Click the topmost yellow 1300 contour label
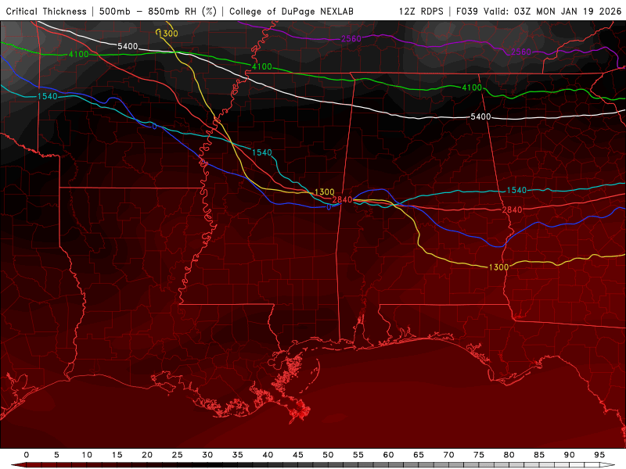The height and width of the screenshot is (469, 626). click(168, 34)
